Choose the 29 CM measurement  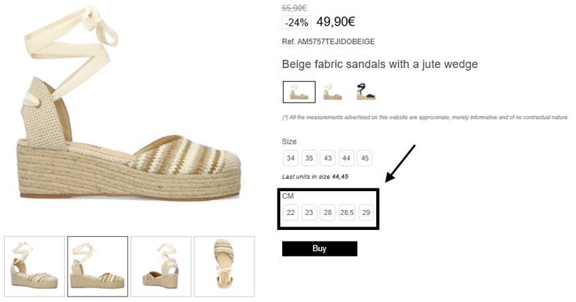coord(366,213)
